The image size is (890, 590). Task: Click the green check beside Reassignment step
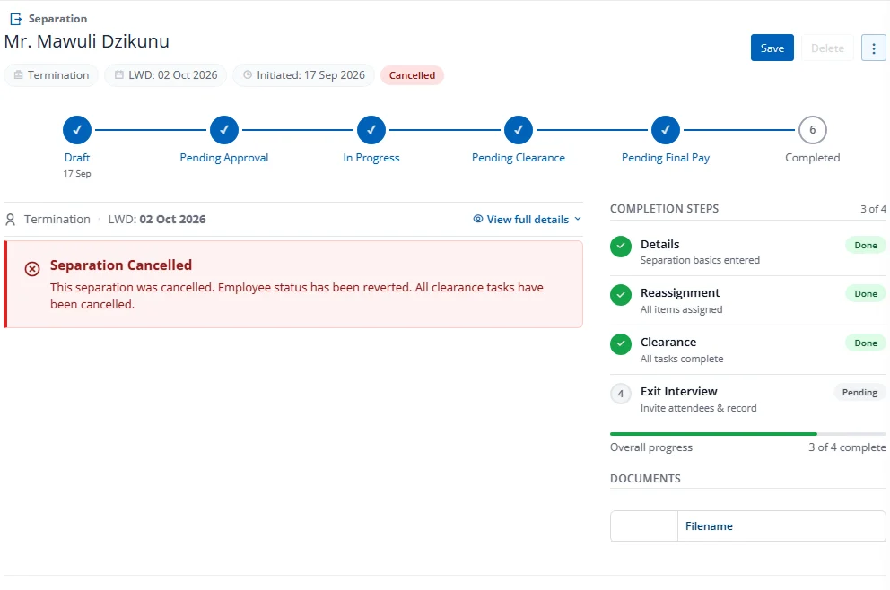pos(620,295)
